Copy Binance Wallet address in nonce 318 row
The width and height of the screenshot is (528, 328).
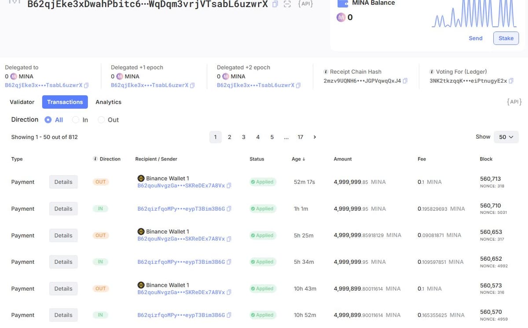pos(229,186)
